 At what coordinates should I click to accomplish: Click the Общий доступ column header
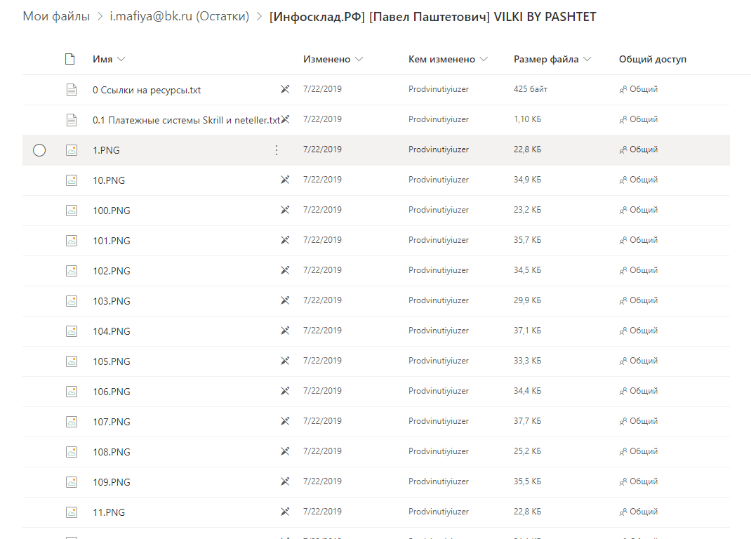[x=652, y=59]
